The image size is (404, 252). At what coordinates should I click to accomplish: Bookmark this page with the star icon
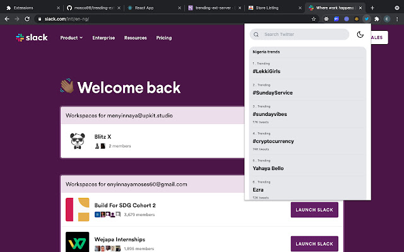coord(314,19)
